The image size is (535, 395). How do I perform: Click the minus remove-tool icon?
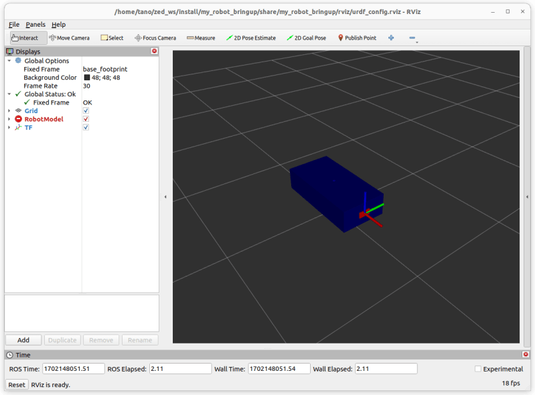(412, 38)
